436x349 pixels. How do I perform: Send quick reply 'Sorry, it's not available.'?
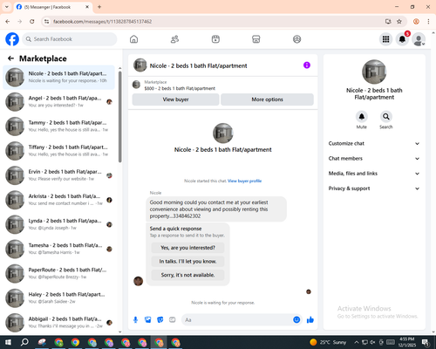click(x=187, y=275)
